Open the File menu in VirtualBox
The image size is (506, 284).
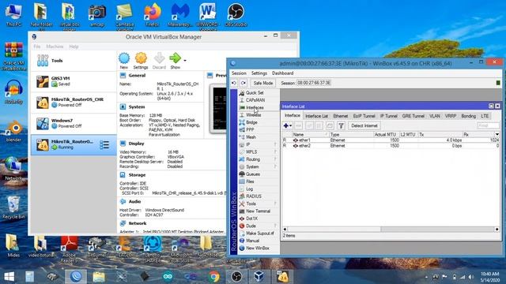pos(37,47)
